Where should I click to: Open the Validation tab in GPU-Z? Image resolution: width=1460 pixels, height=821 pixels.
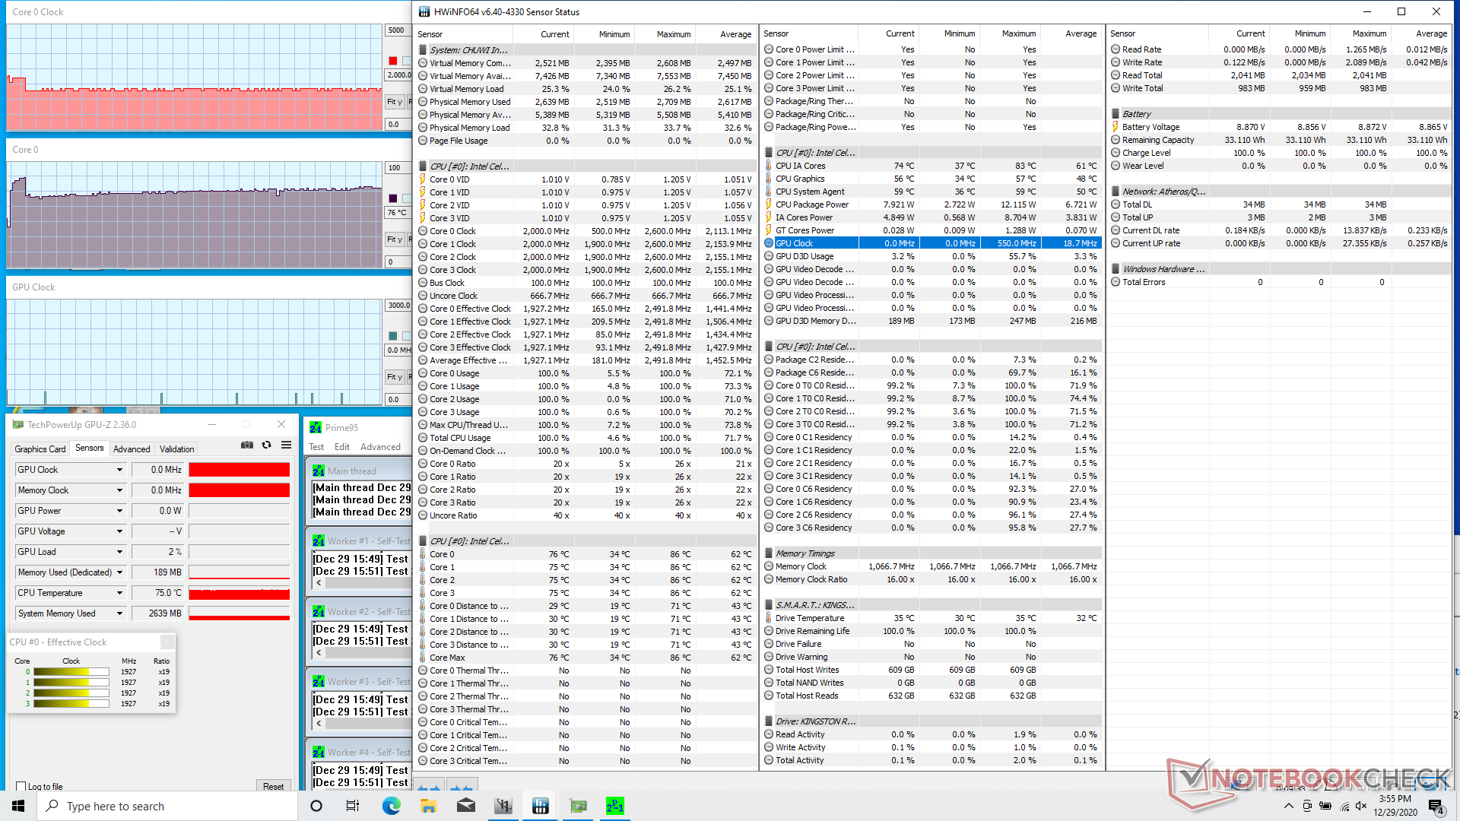point(176,449)
